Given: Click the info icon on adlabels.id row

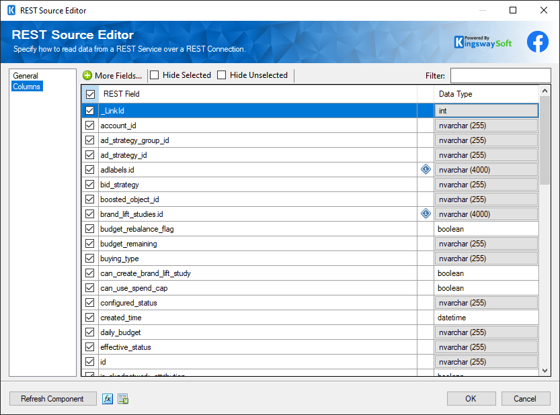Looking at the screenshot, I should point(426,169).
